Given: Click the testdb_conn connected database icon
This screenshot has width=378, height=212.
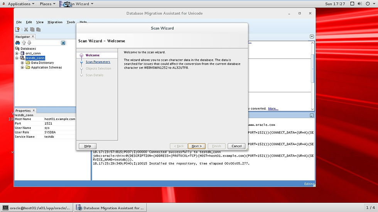Looking at the screenshot, I should click(x=22, y=58).
